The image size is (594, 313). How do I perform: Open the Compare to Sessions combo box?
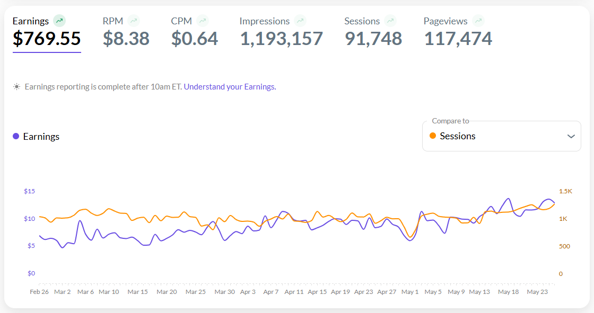click(501, 137)
